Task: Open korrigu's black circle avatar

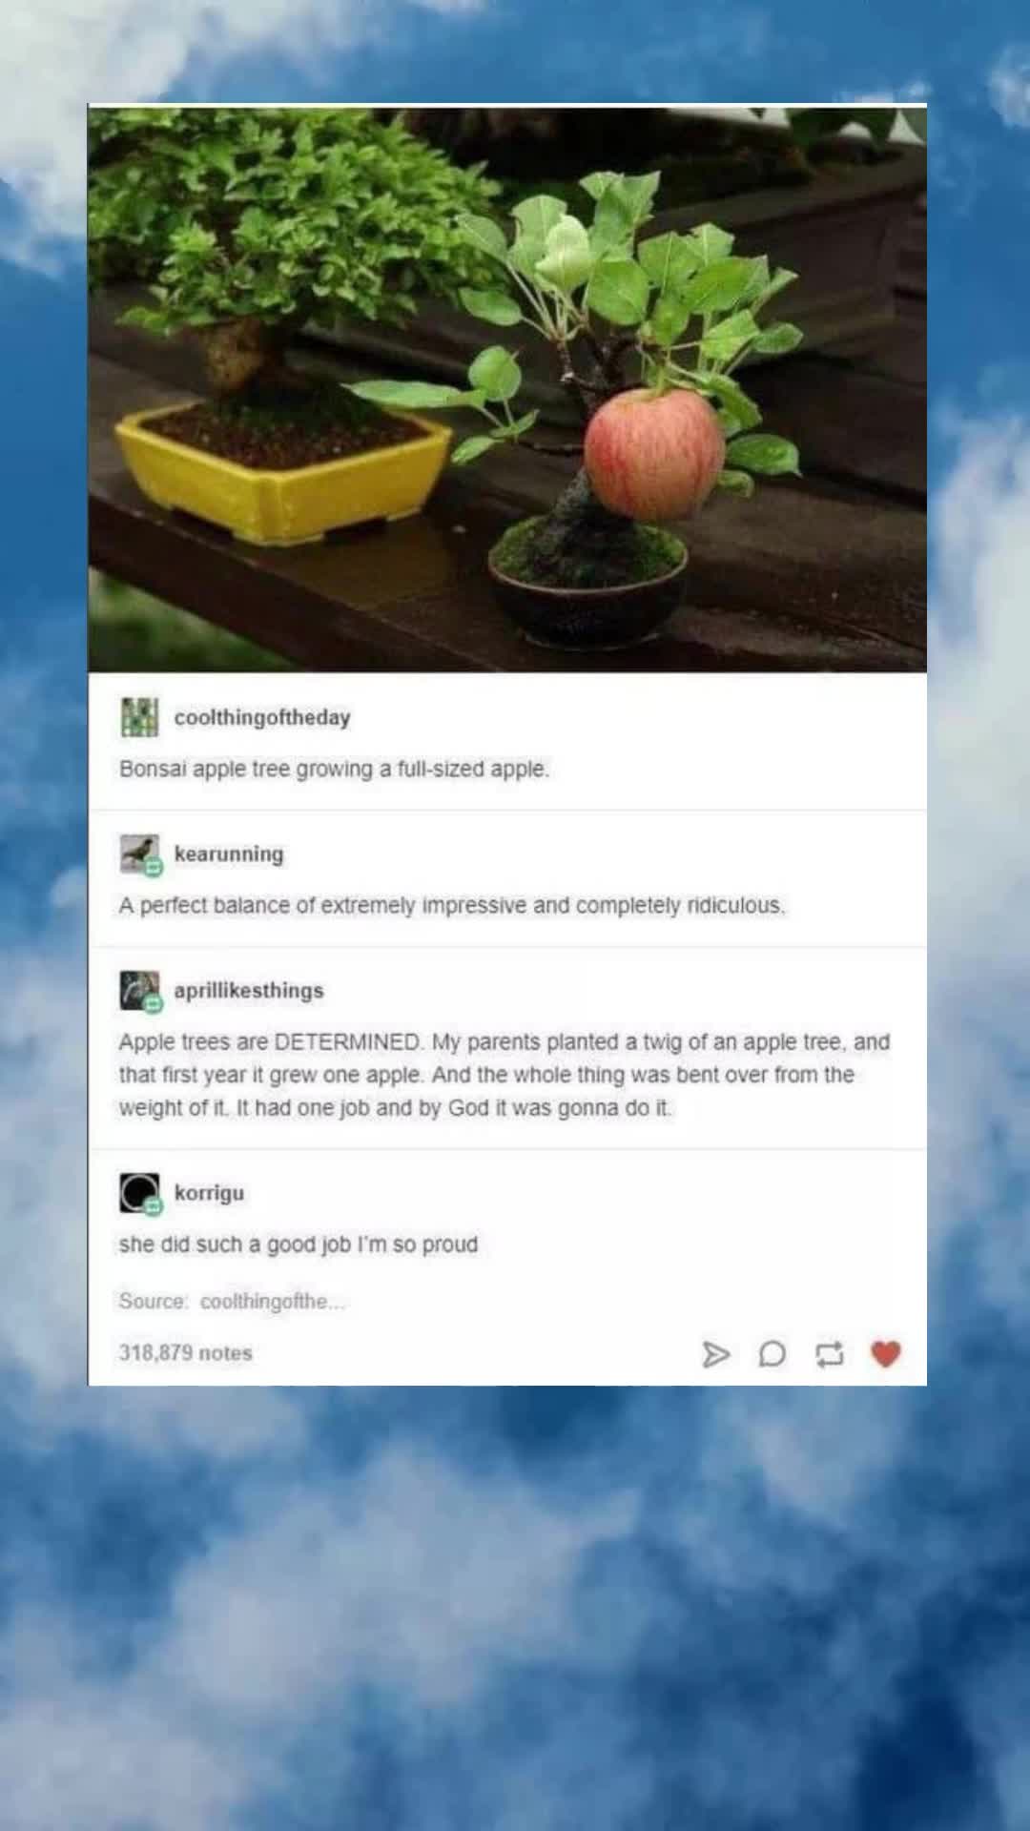Action: pos(139,1192)
